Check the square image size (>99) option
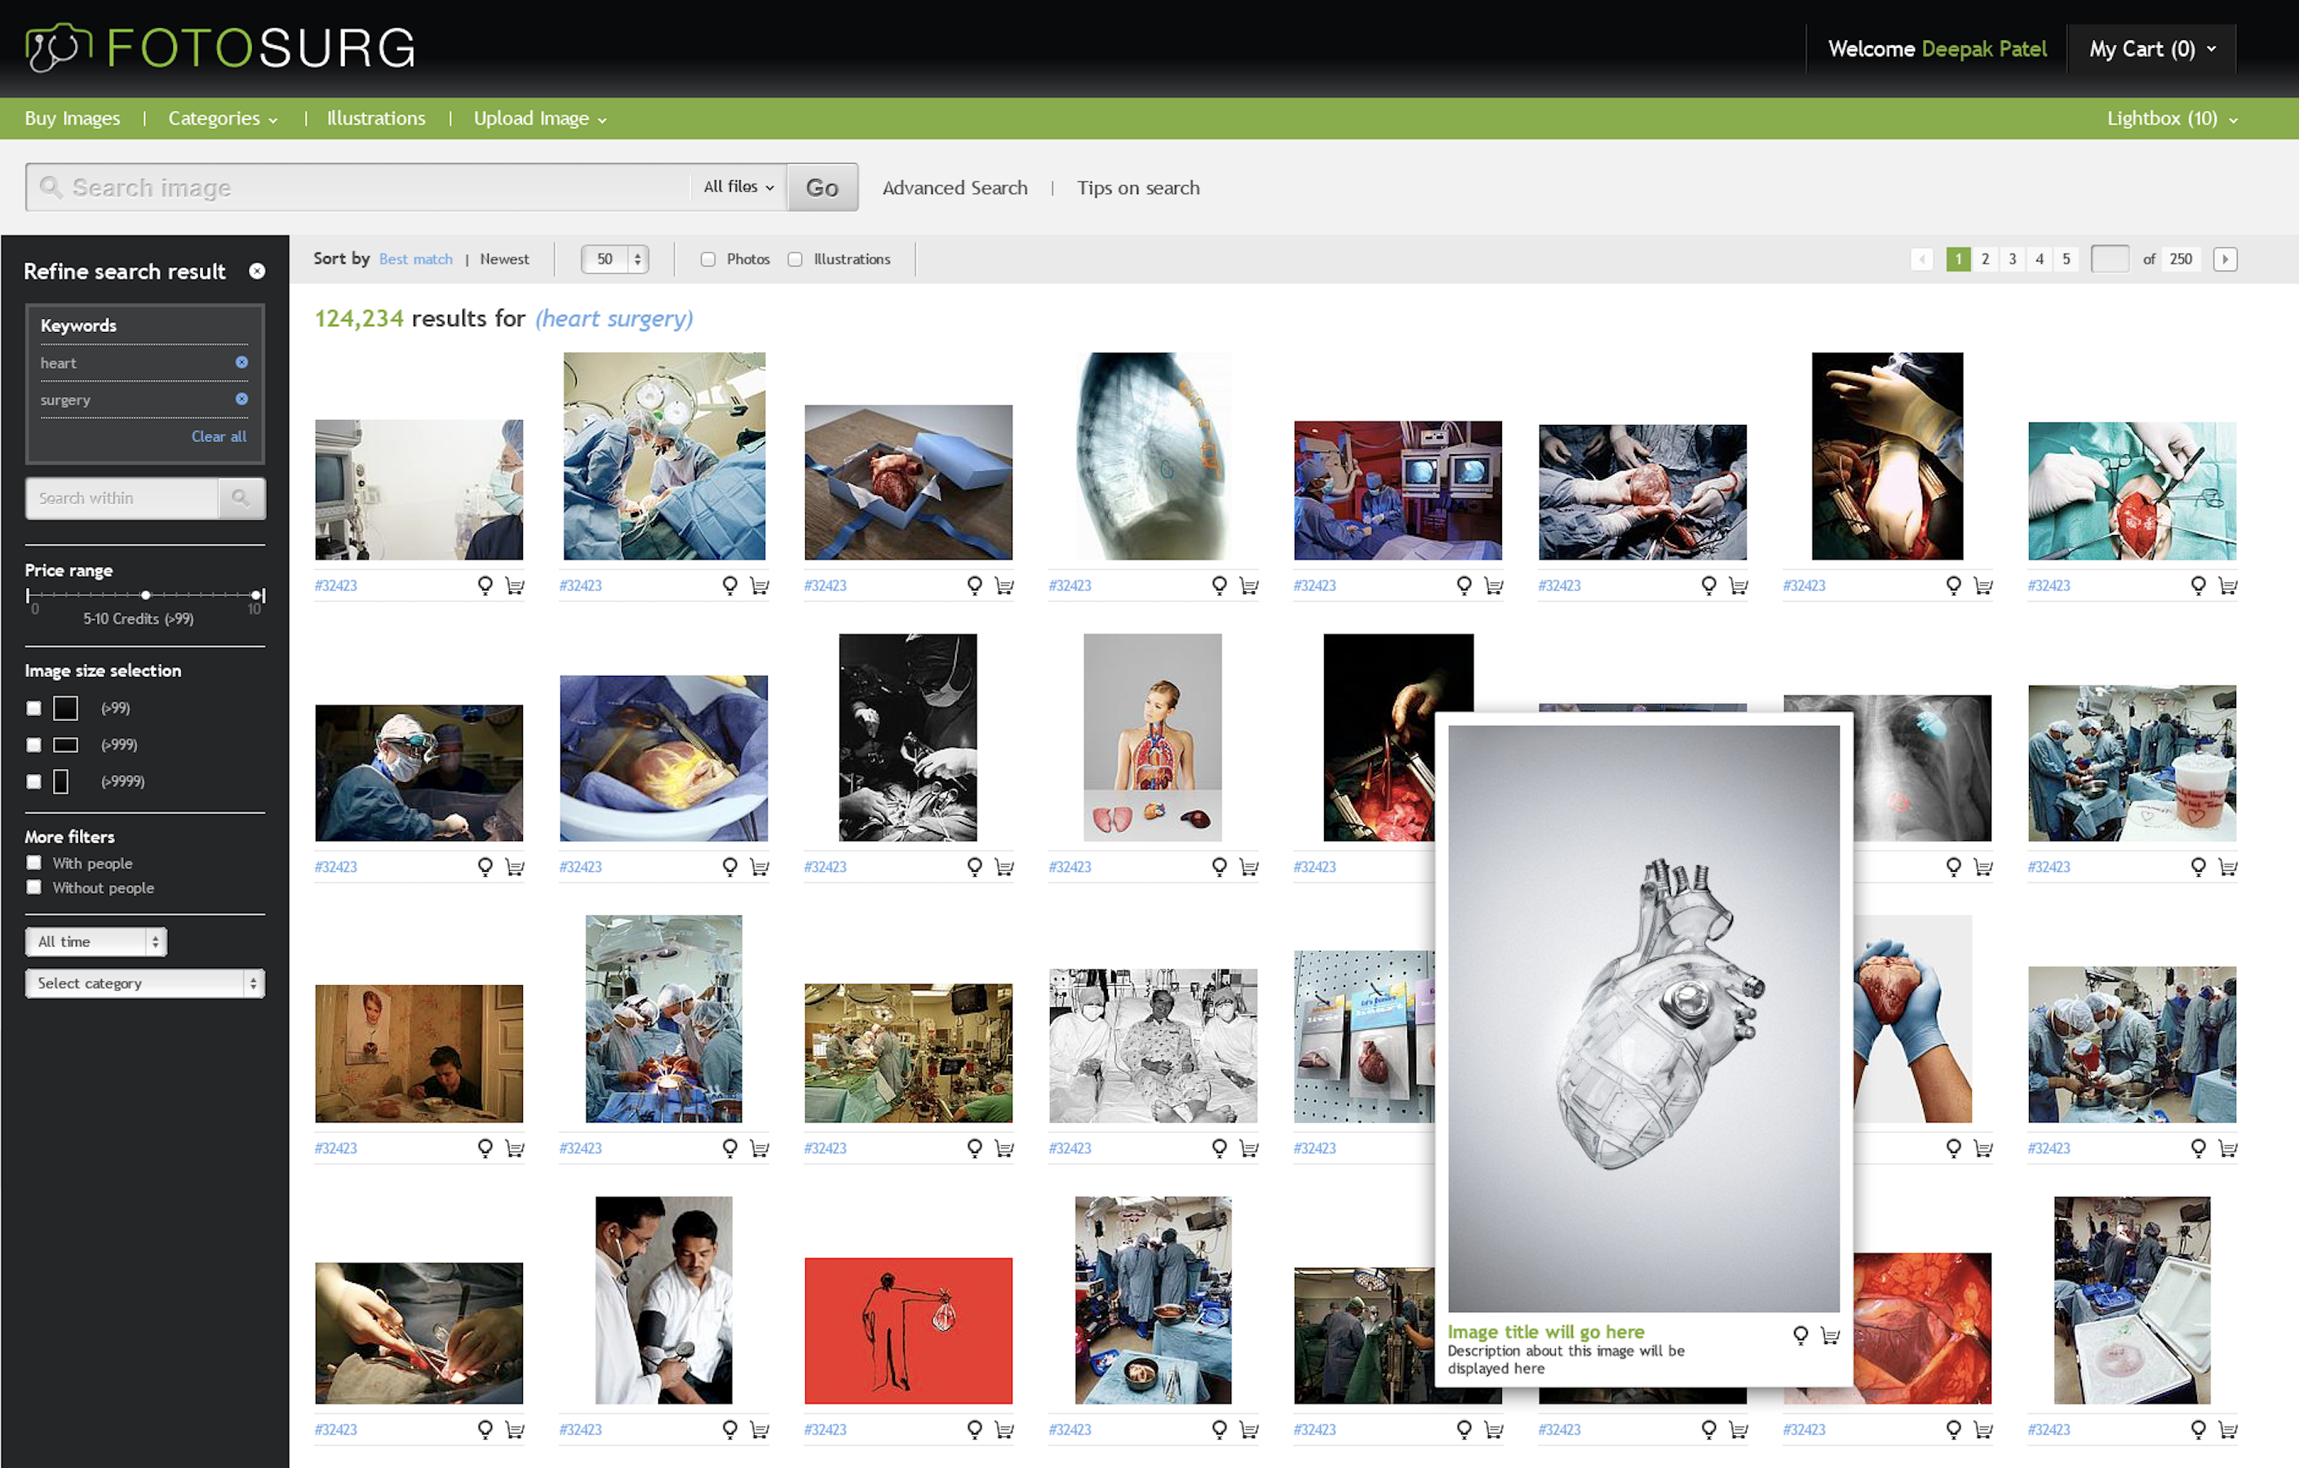The height and width of the screenshot is (1468, 2299). coord(33,708)
